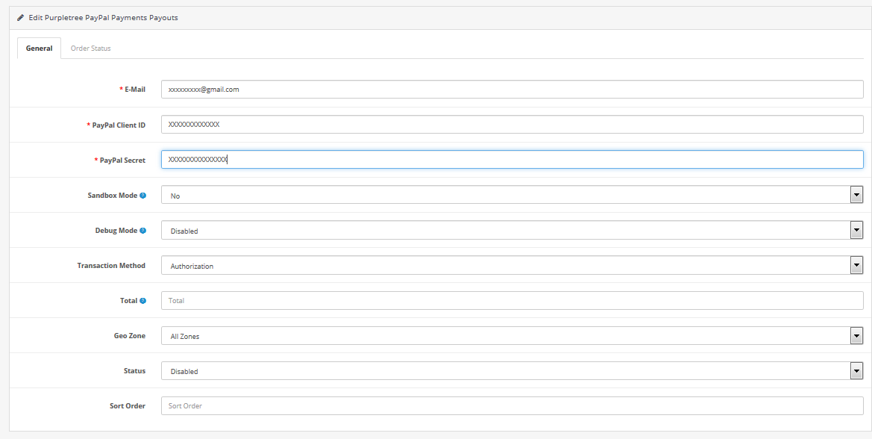Open the Geo Zone dropdown
The width and height of the screenshot is (872, 439).
[x=512, y=335]
